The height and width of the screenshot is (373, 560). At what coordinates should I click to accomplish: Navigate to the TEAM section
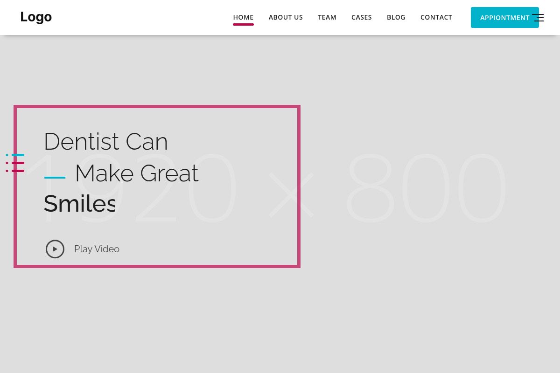tap(327, 17)
